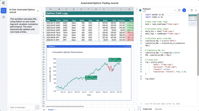Click the code editor vertical scrollbar

198,44
